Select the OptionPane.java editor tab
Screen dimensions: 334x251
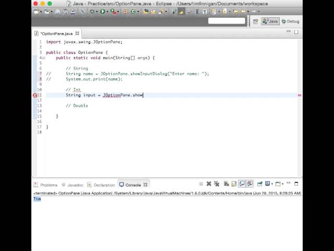point(56,33)
